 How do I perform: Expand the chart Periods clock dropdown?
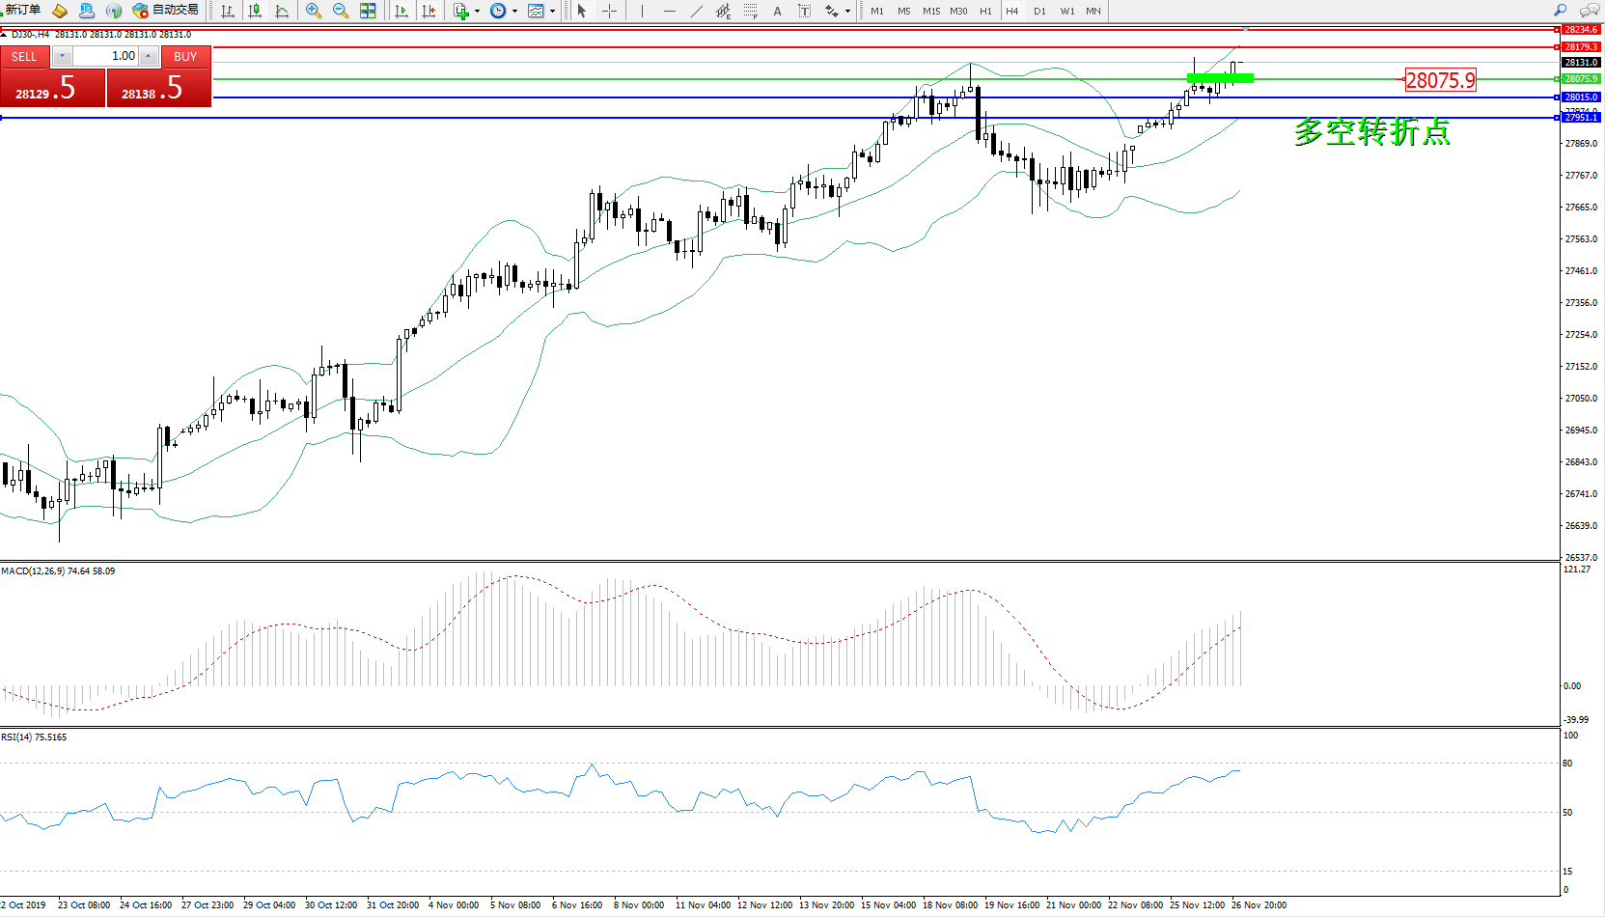514,12
